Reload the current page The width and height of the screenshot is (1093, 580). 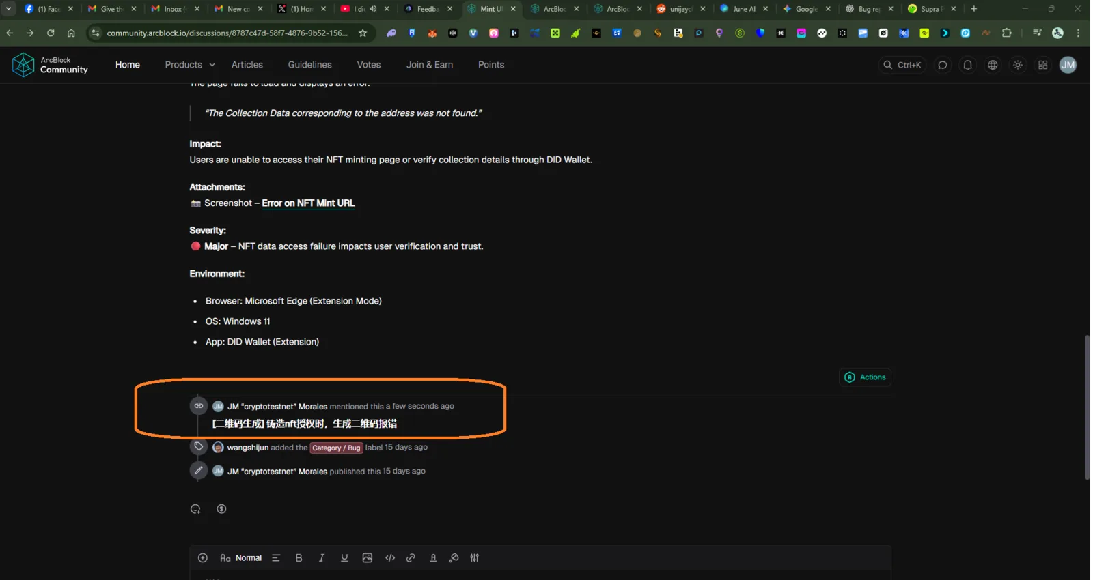coord(51,33)
